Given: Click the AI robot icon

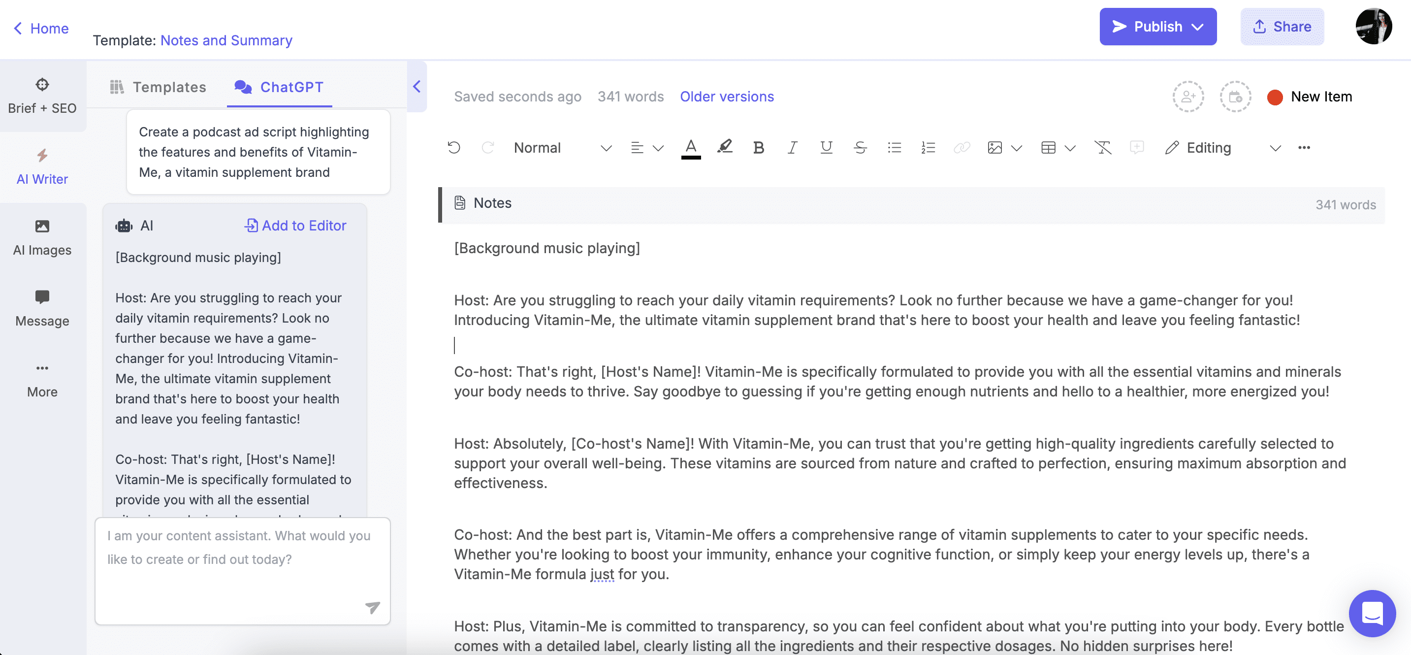Looking at the screenshot, I should pos(124,225).
